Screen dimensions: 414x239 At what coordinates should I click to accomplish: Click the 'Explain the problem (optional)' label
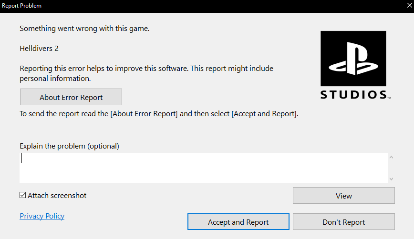coord(70,146)
